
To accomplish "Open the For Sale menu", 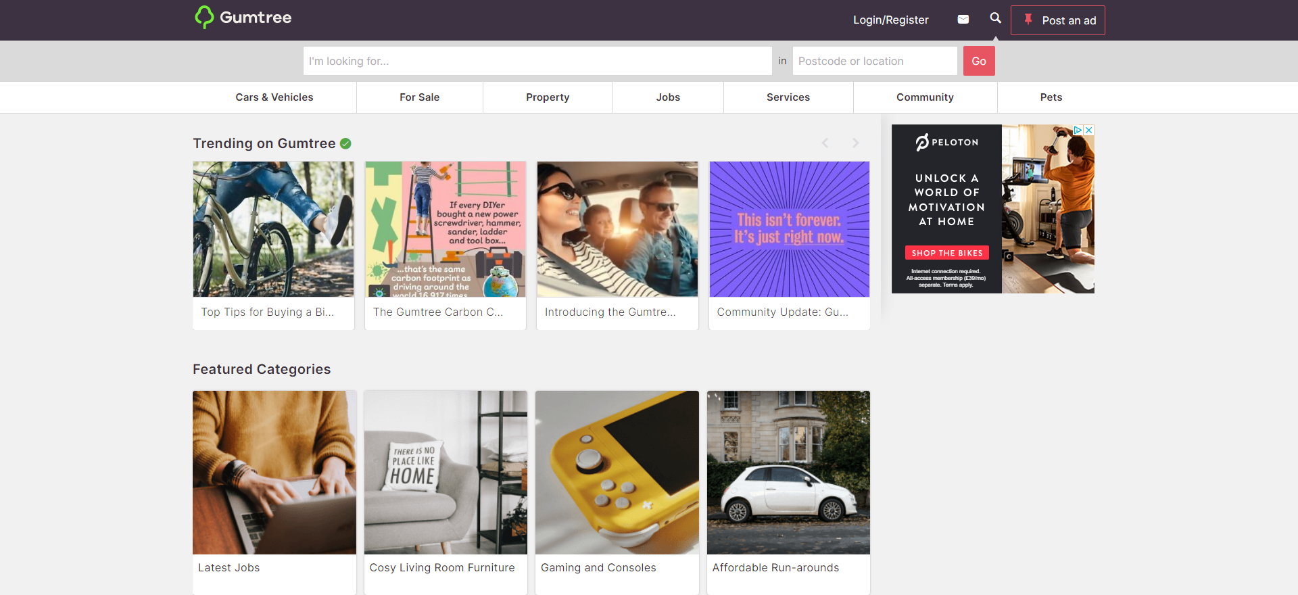I will tap(419, 97).
